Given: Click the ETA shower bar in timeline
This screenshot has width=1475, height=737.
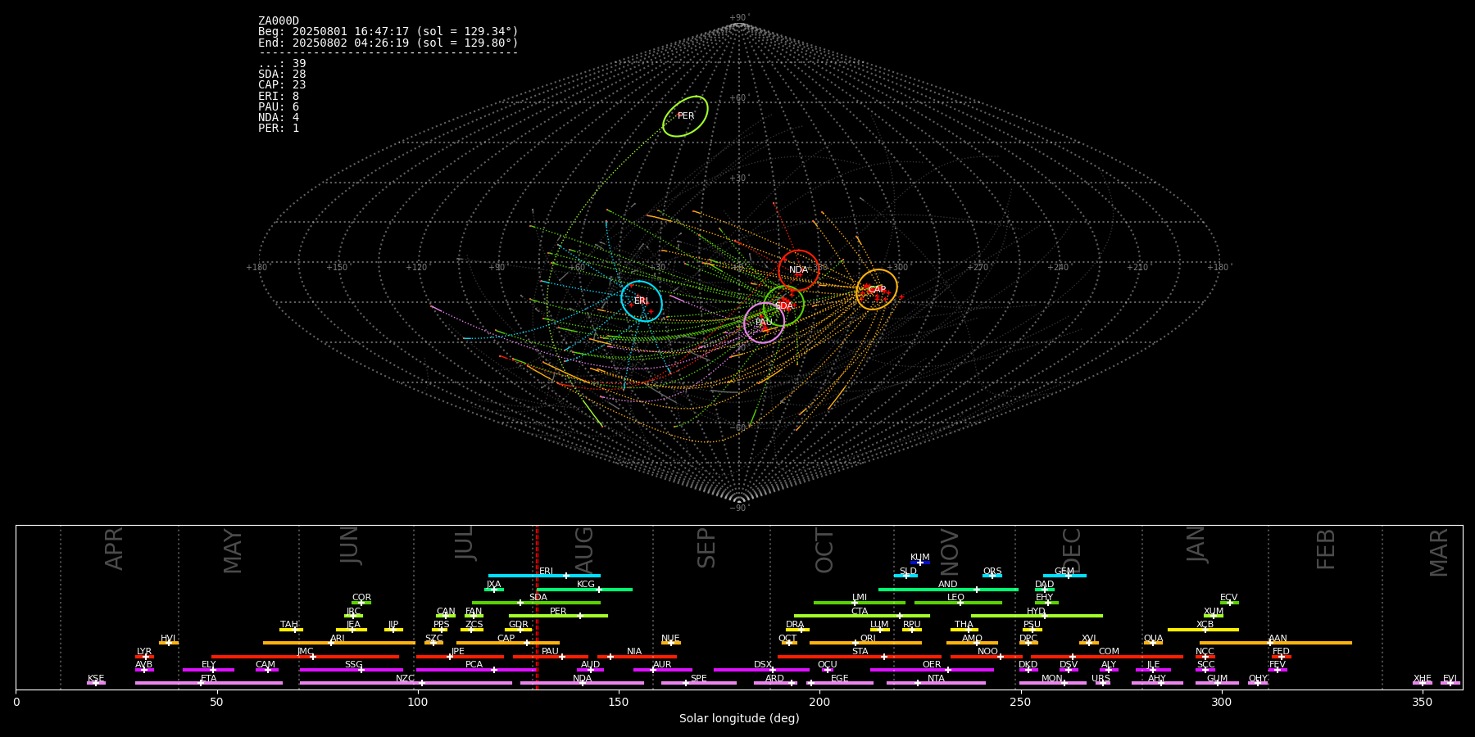Looking at the screenshot, I should pyautogui.click(x=209, y=683).
